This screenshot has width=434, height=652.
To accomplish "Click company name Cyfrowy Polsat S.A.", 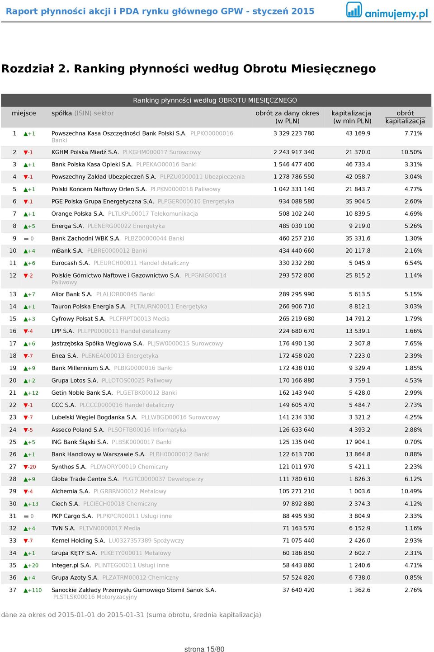I will tap(79, 319).
